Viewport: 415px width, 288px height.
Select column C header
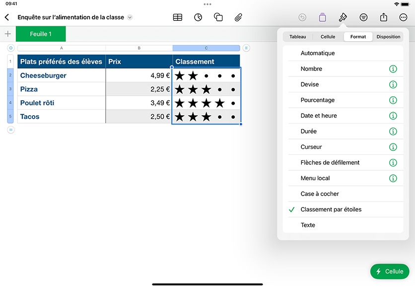[206, 48]
